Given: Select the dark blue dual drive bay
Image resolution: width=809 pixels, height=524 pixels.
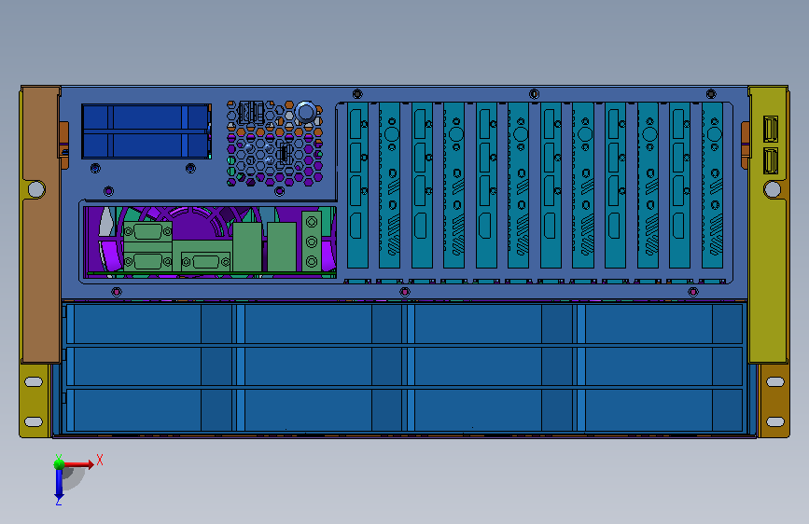Looking at the screenshot, I should [x=146, y=131].
